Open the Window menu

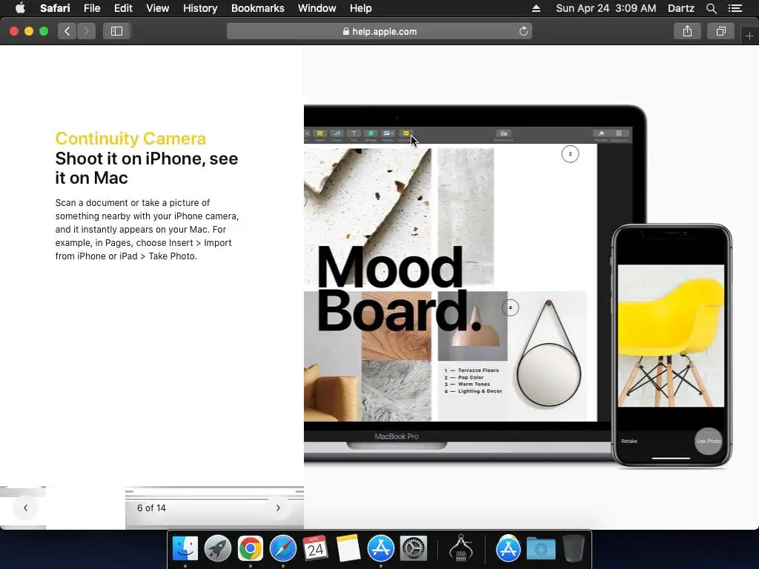coord(317,8)
